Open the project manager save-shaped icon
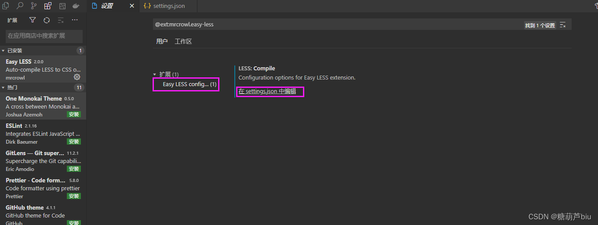 pos(62,6)
